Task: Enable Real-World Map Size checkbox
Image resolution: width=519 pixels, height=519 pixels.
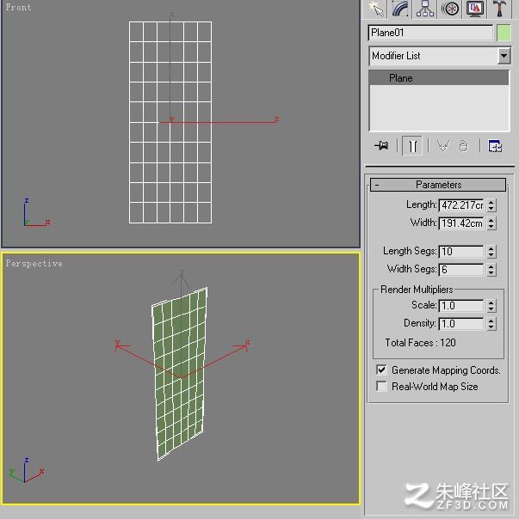Action: pos(381,386)
